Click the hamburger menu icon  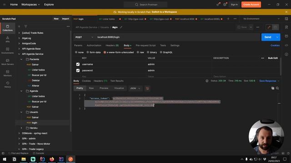(x=4, y=5)
